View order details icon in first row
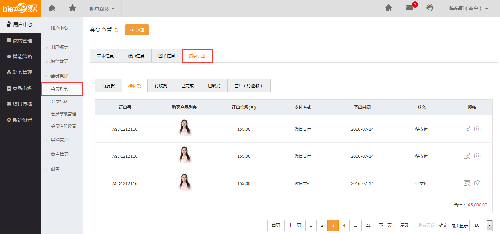The height and width of the screenshot is (234, 500). pyautogui.click(x=467, y=129)
